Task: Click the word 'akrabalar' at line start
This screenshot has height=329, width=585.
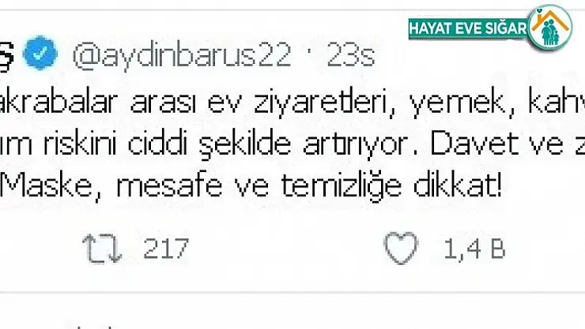Action: coord(59,101)
